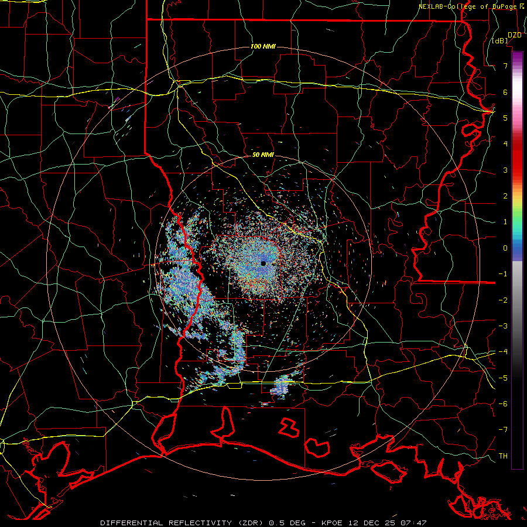
Task: Click the "1" value on the color scale
Action: pyautogui.click(x=505, y=222)
